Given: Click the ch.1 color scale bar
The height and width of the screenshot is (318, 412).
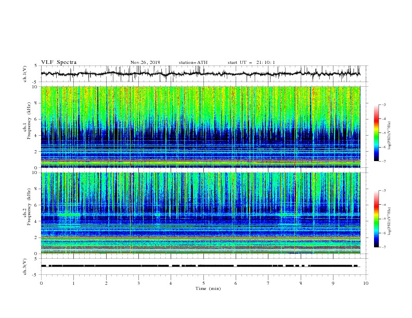Looking at the screenshot, I should tap(376, 133).
